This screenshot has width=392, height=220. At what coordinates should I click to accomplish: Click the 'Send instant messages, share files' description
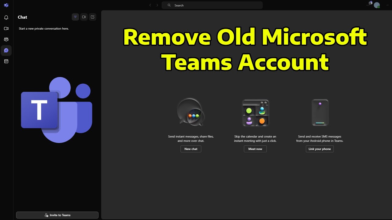click(x=191, y=139)
